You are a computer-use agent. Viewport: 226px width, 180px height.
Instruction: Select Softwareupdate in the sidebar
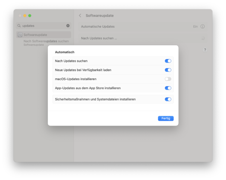[x=44, y=35]
